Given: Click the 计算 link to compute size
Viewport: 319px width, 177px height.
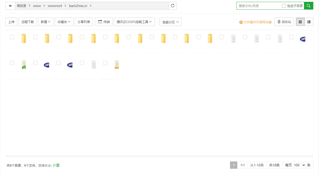Looking at the screenshot, I should coord(56,165).
